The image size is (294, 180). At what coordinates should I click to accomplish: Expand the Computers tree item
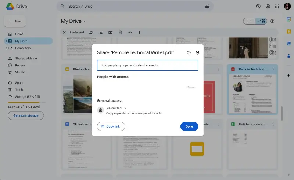(6, 48)
